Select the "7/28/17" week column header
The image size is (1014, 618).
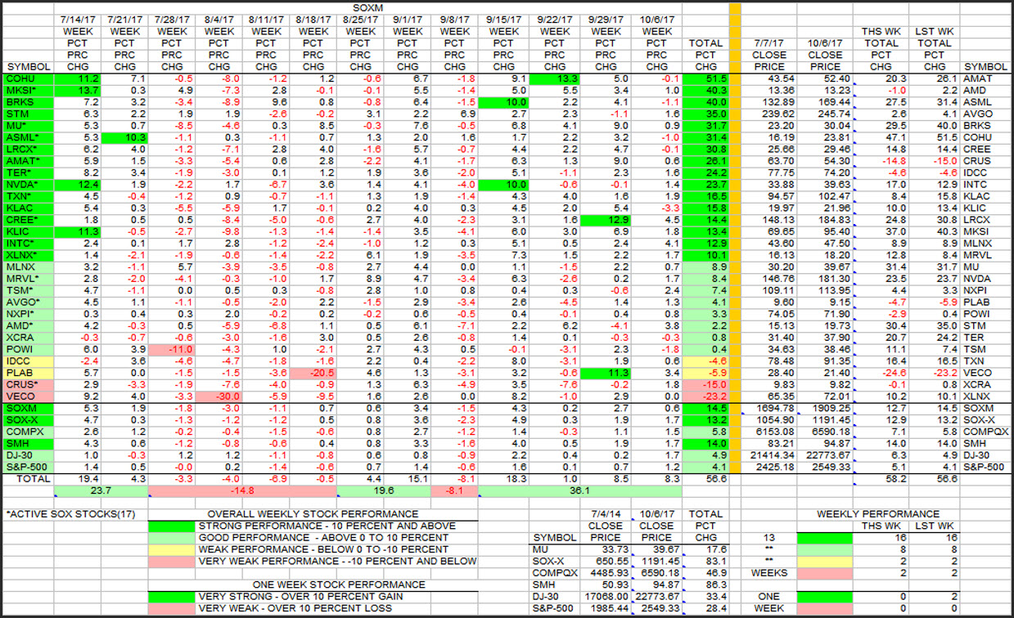(173, 20)
